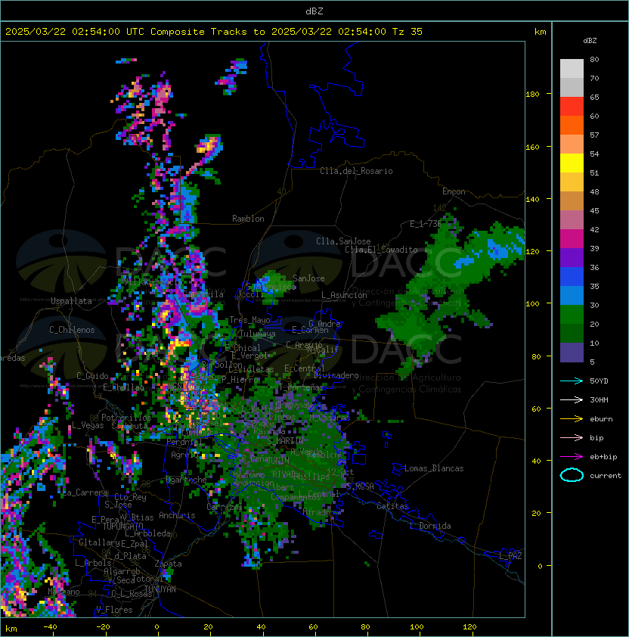Click the Uspallata place label
This screenshot has width=629, height=637.
pyautogui.click(x=71, y=301)
